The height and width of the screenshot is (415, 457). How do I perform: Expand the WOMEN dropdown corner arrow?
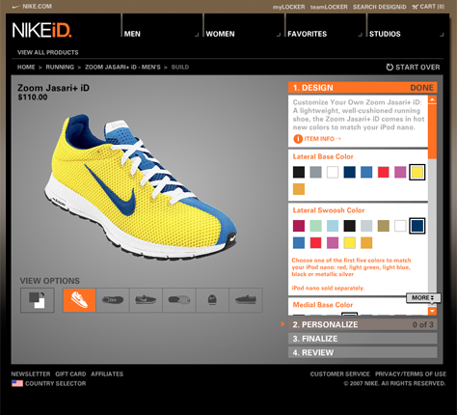[x=279, y=35]
